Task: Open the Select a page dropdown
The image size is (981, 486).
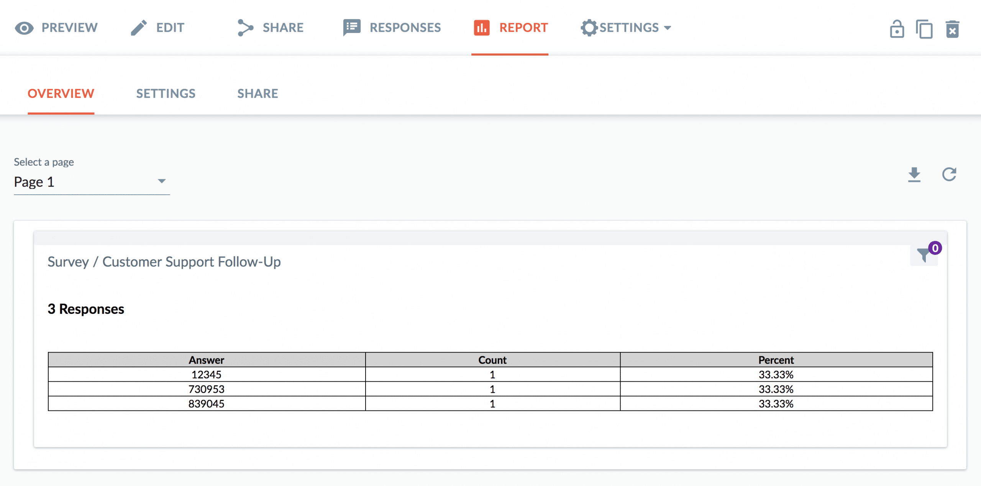Action: [x=92, y=182]
